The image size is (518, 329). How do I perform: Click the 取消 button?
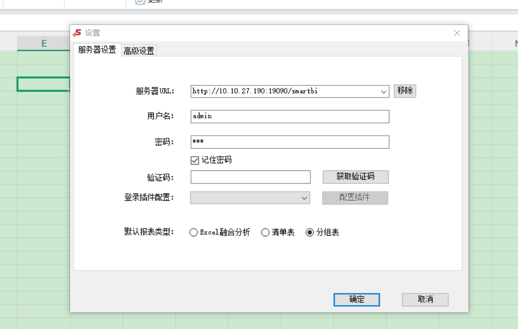pyautogui.click(x=425, y=300)
